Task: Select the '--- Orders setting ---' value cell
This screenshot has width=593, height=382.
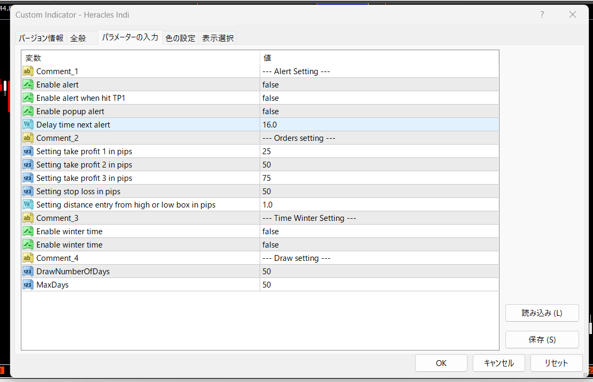Action: pos(379,138)
